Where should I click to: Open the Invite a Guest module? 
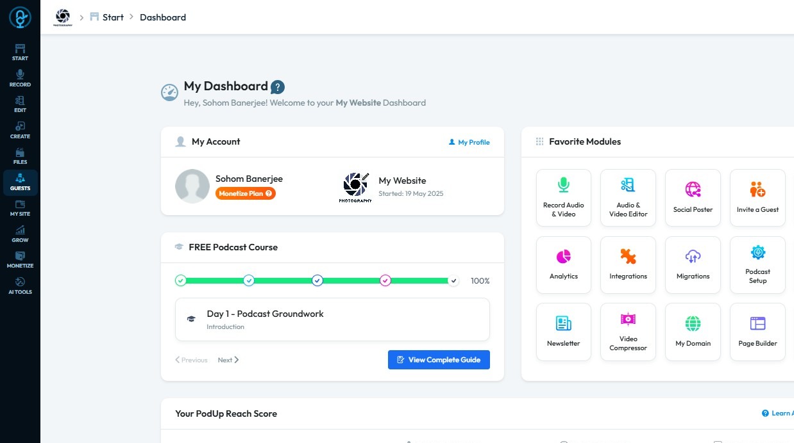757,197
